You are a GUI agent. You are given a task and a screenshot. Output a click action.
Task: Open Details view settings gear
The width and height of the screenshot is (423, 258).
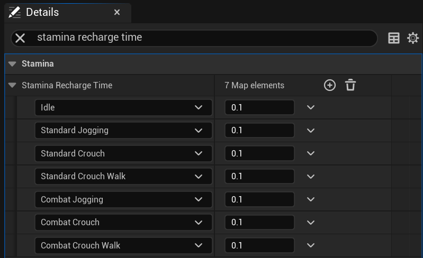[413, 38]
